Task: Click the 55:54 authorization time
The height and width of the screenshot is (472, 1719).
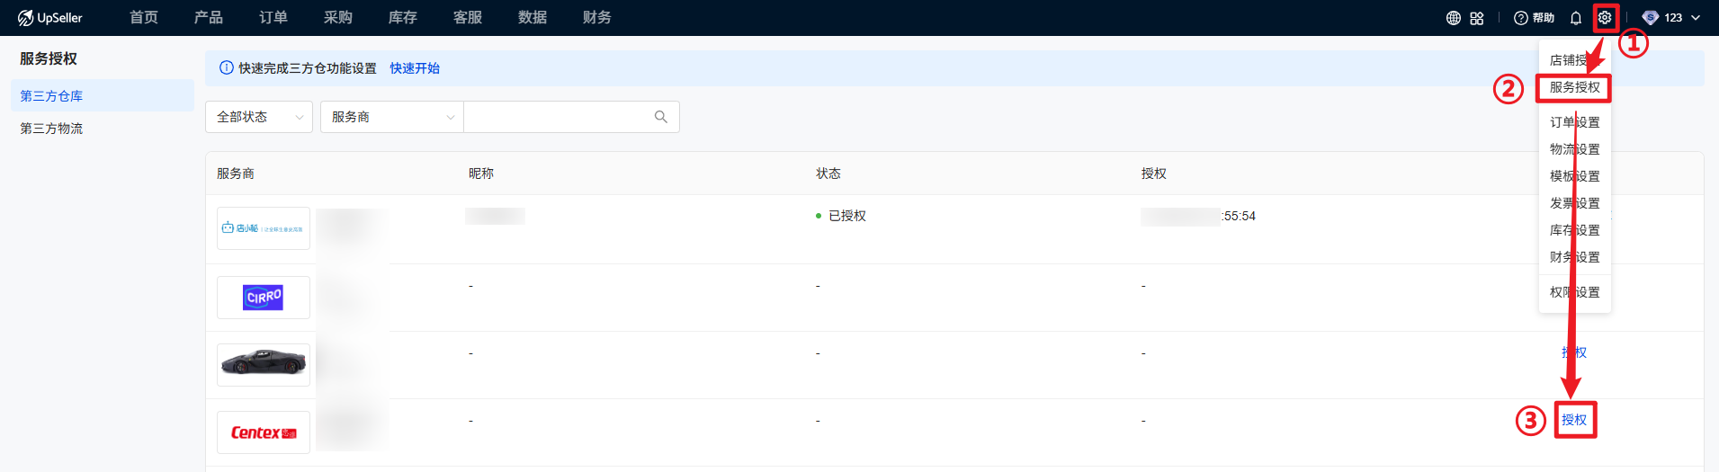Action: click(x=1240, y=217)
